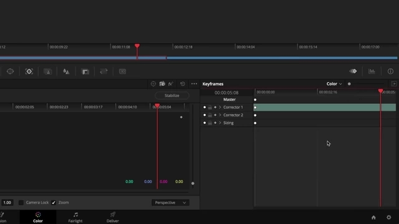399x224 pixels.
Task: Click the tracker graph vertical zoom slider handle
Action: click(x=193, y=184)
